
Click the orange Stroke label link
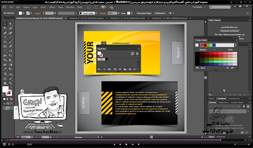click(x=38, y=13)
